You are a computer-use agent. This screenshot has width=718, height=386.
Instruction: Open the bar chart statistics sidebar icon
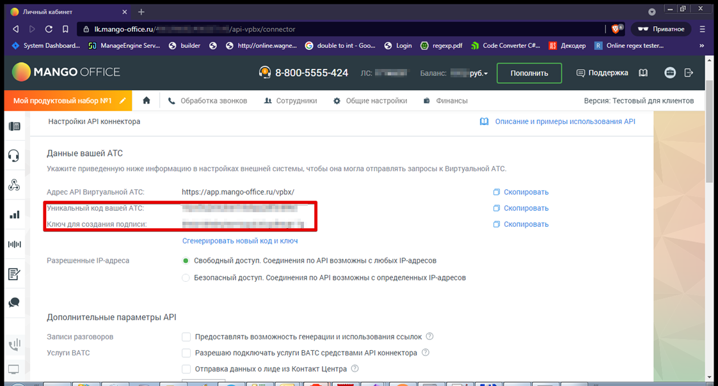coord(13,215)
